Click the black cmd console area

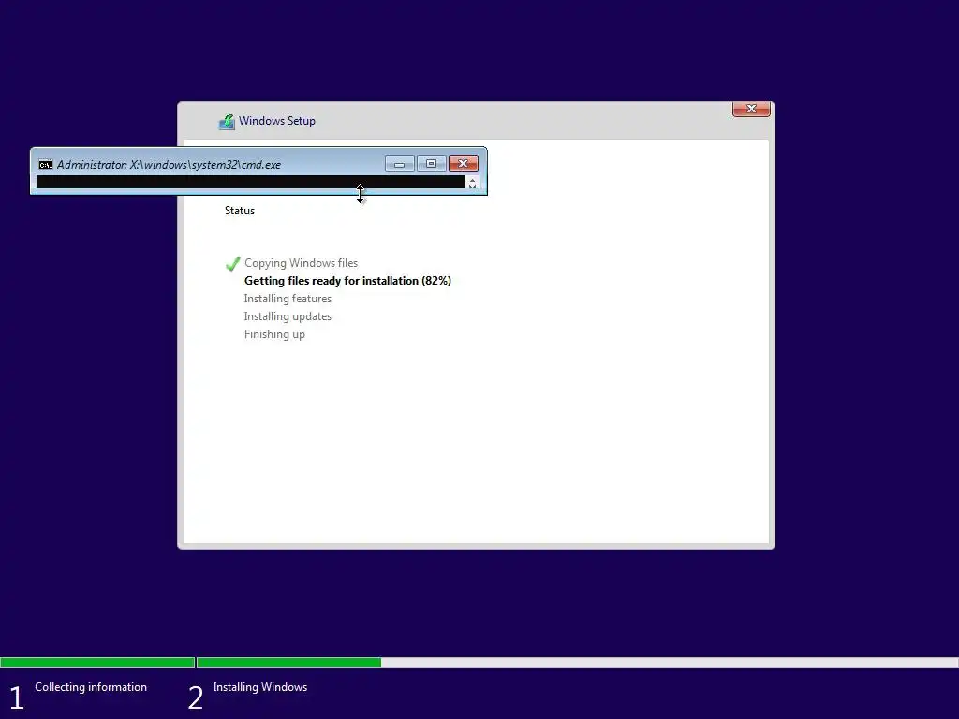250,182
